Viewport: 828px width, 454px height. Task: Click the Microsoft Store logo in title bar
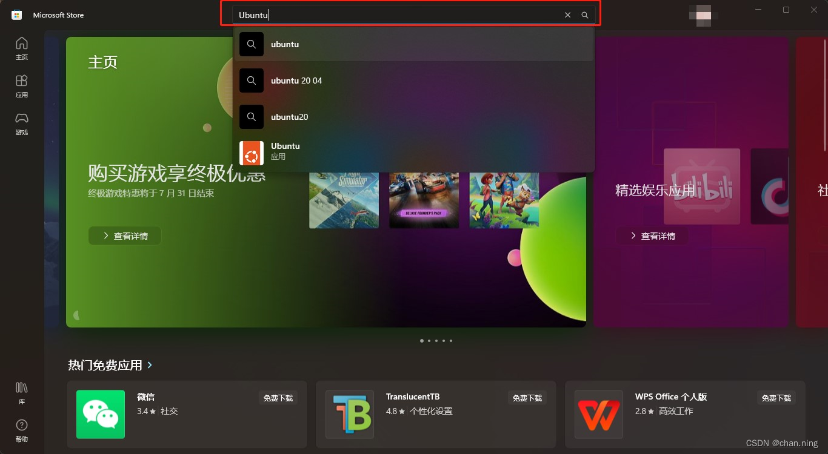click(17, 15)
